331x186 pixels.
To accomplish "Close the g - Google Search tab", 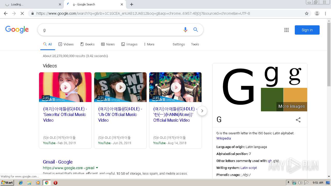I will point(122,4).
